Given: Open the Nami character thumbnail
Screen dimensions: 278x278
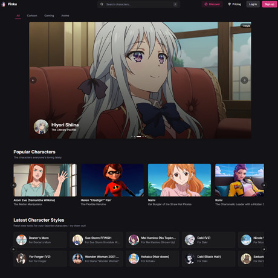Looking at the screenshot, I should [179, 180].
